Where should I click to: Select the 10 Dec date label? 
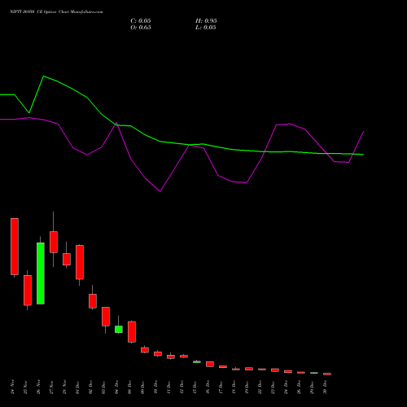pos(155,387)
